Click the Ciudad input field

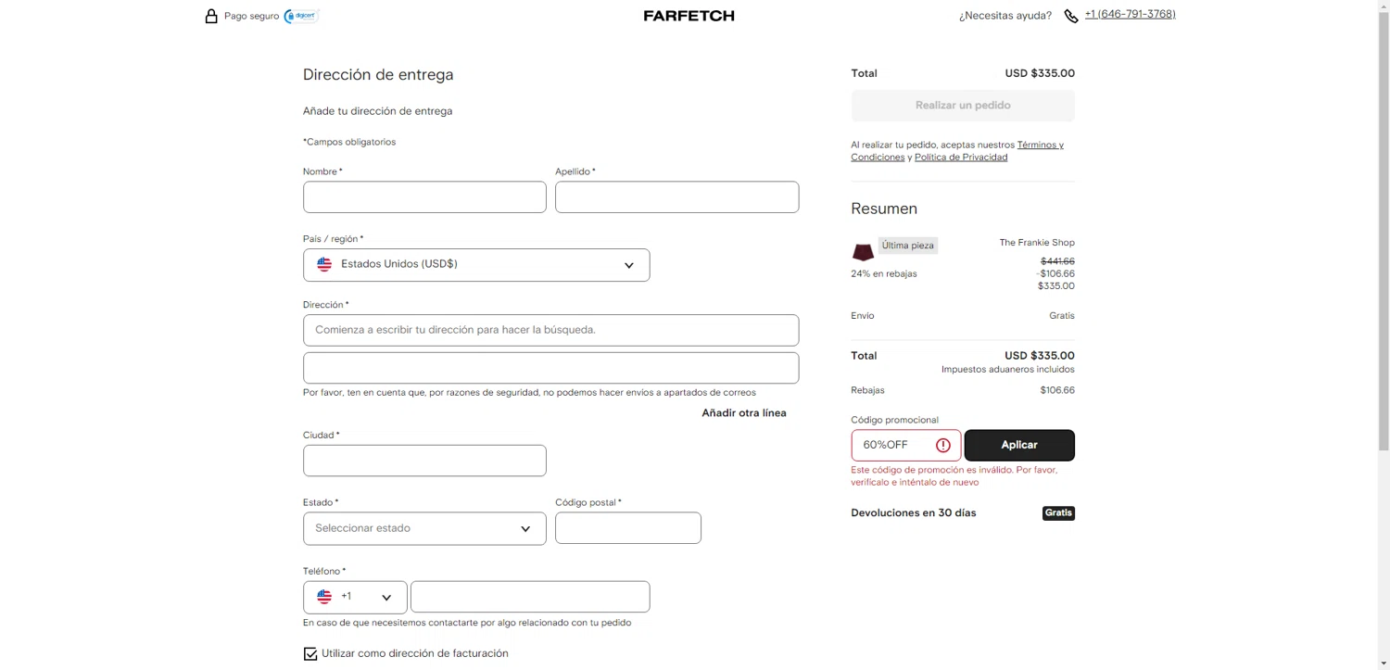click(424, 461)
